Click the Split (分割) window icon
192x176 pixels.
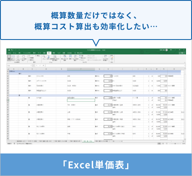click(x=81, y=56)
